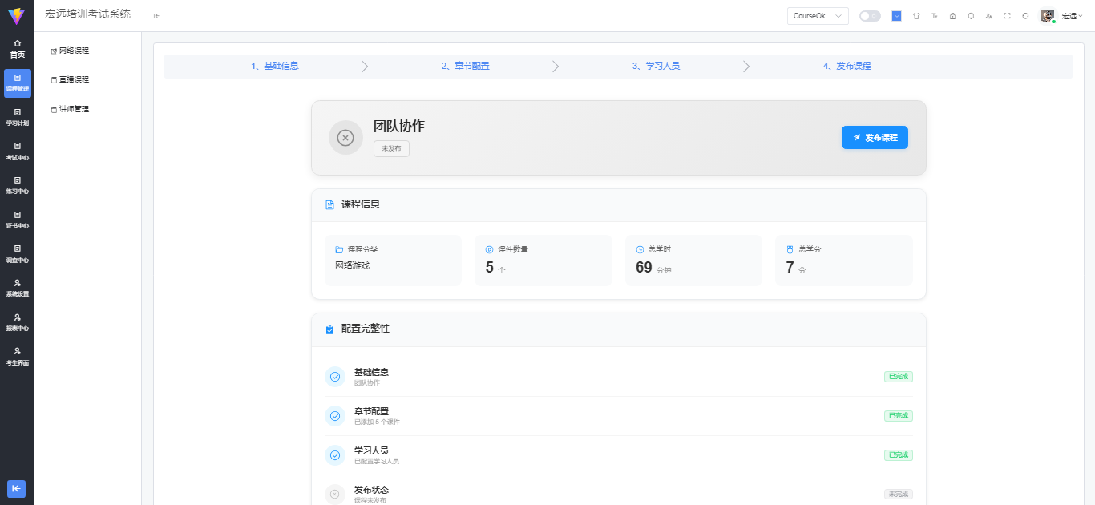Image resolution: width=1095 pixels, height=505 pixels.
Task: Open the 考试中心 section in sidebar
Action: point(17,152)
